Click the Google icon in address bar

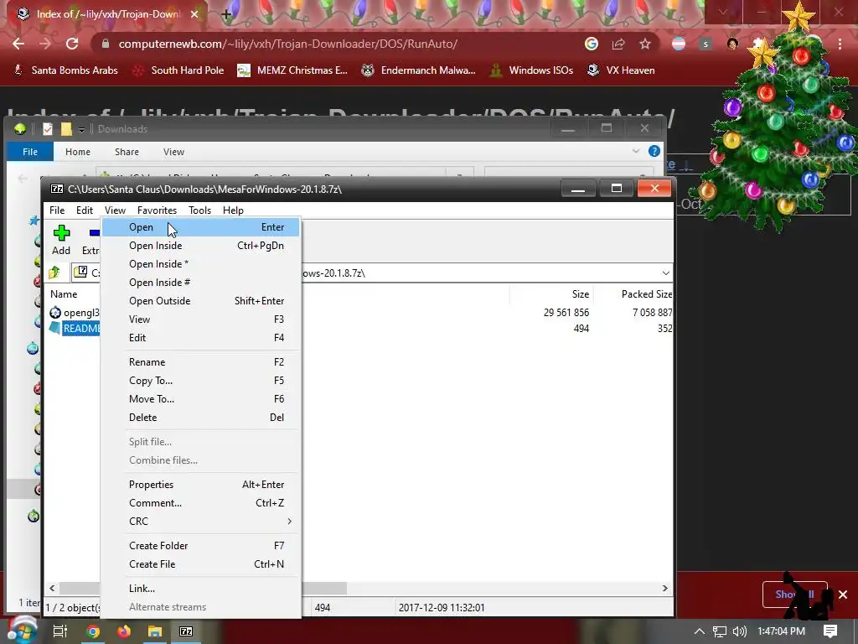click(592, 44)
